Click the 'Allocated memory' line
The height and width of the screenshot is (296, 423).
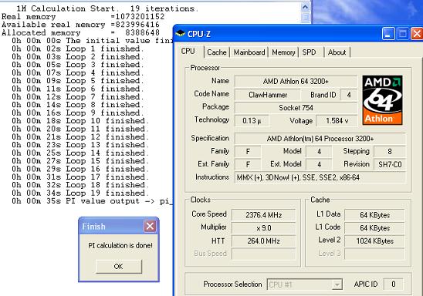coord(80,32)
